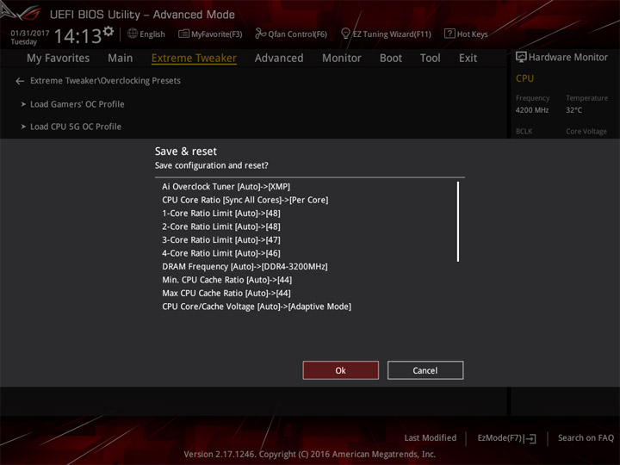620x465 pixels.
Task: Click Ai Overclock Tuner change entry
Action: [x=226, y=187]
